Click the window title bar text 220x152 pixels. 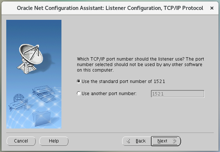(110, 8)
